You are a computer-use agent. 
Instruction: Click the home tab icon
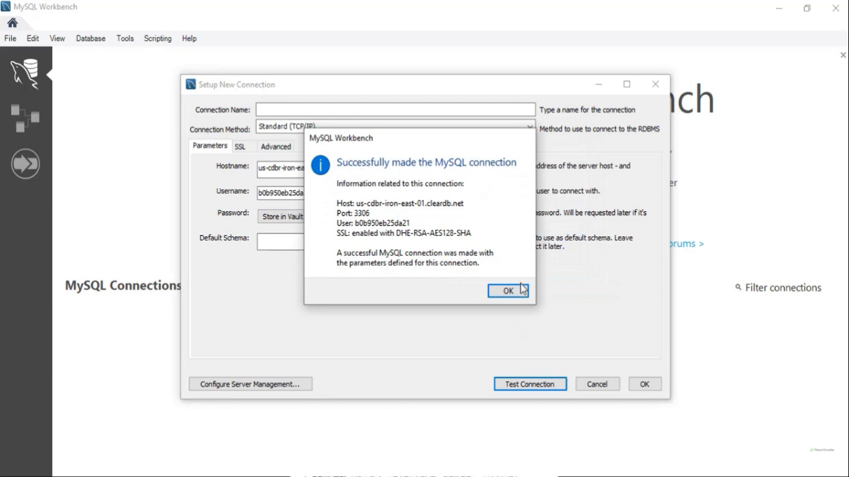coord(12,23)
